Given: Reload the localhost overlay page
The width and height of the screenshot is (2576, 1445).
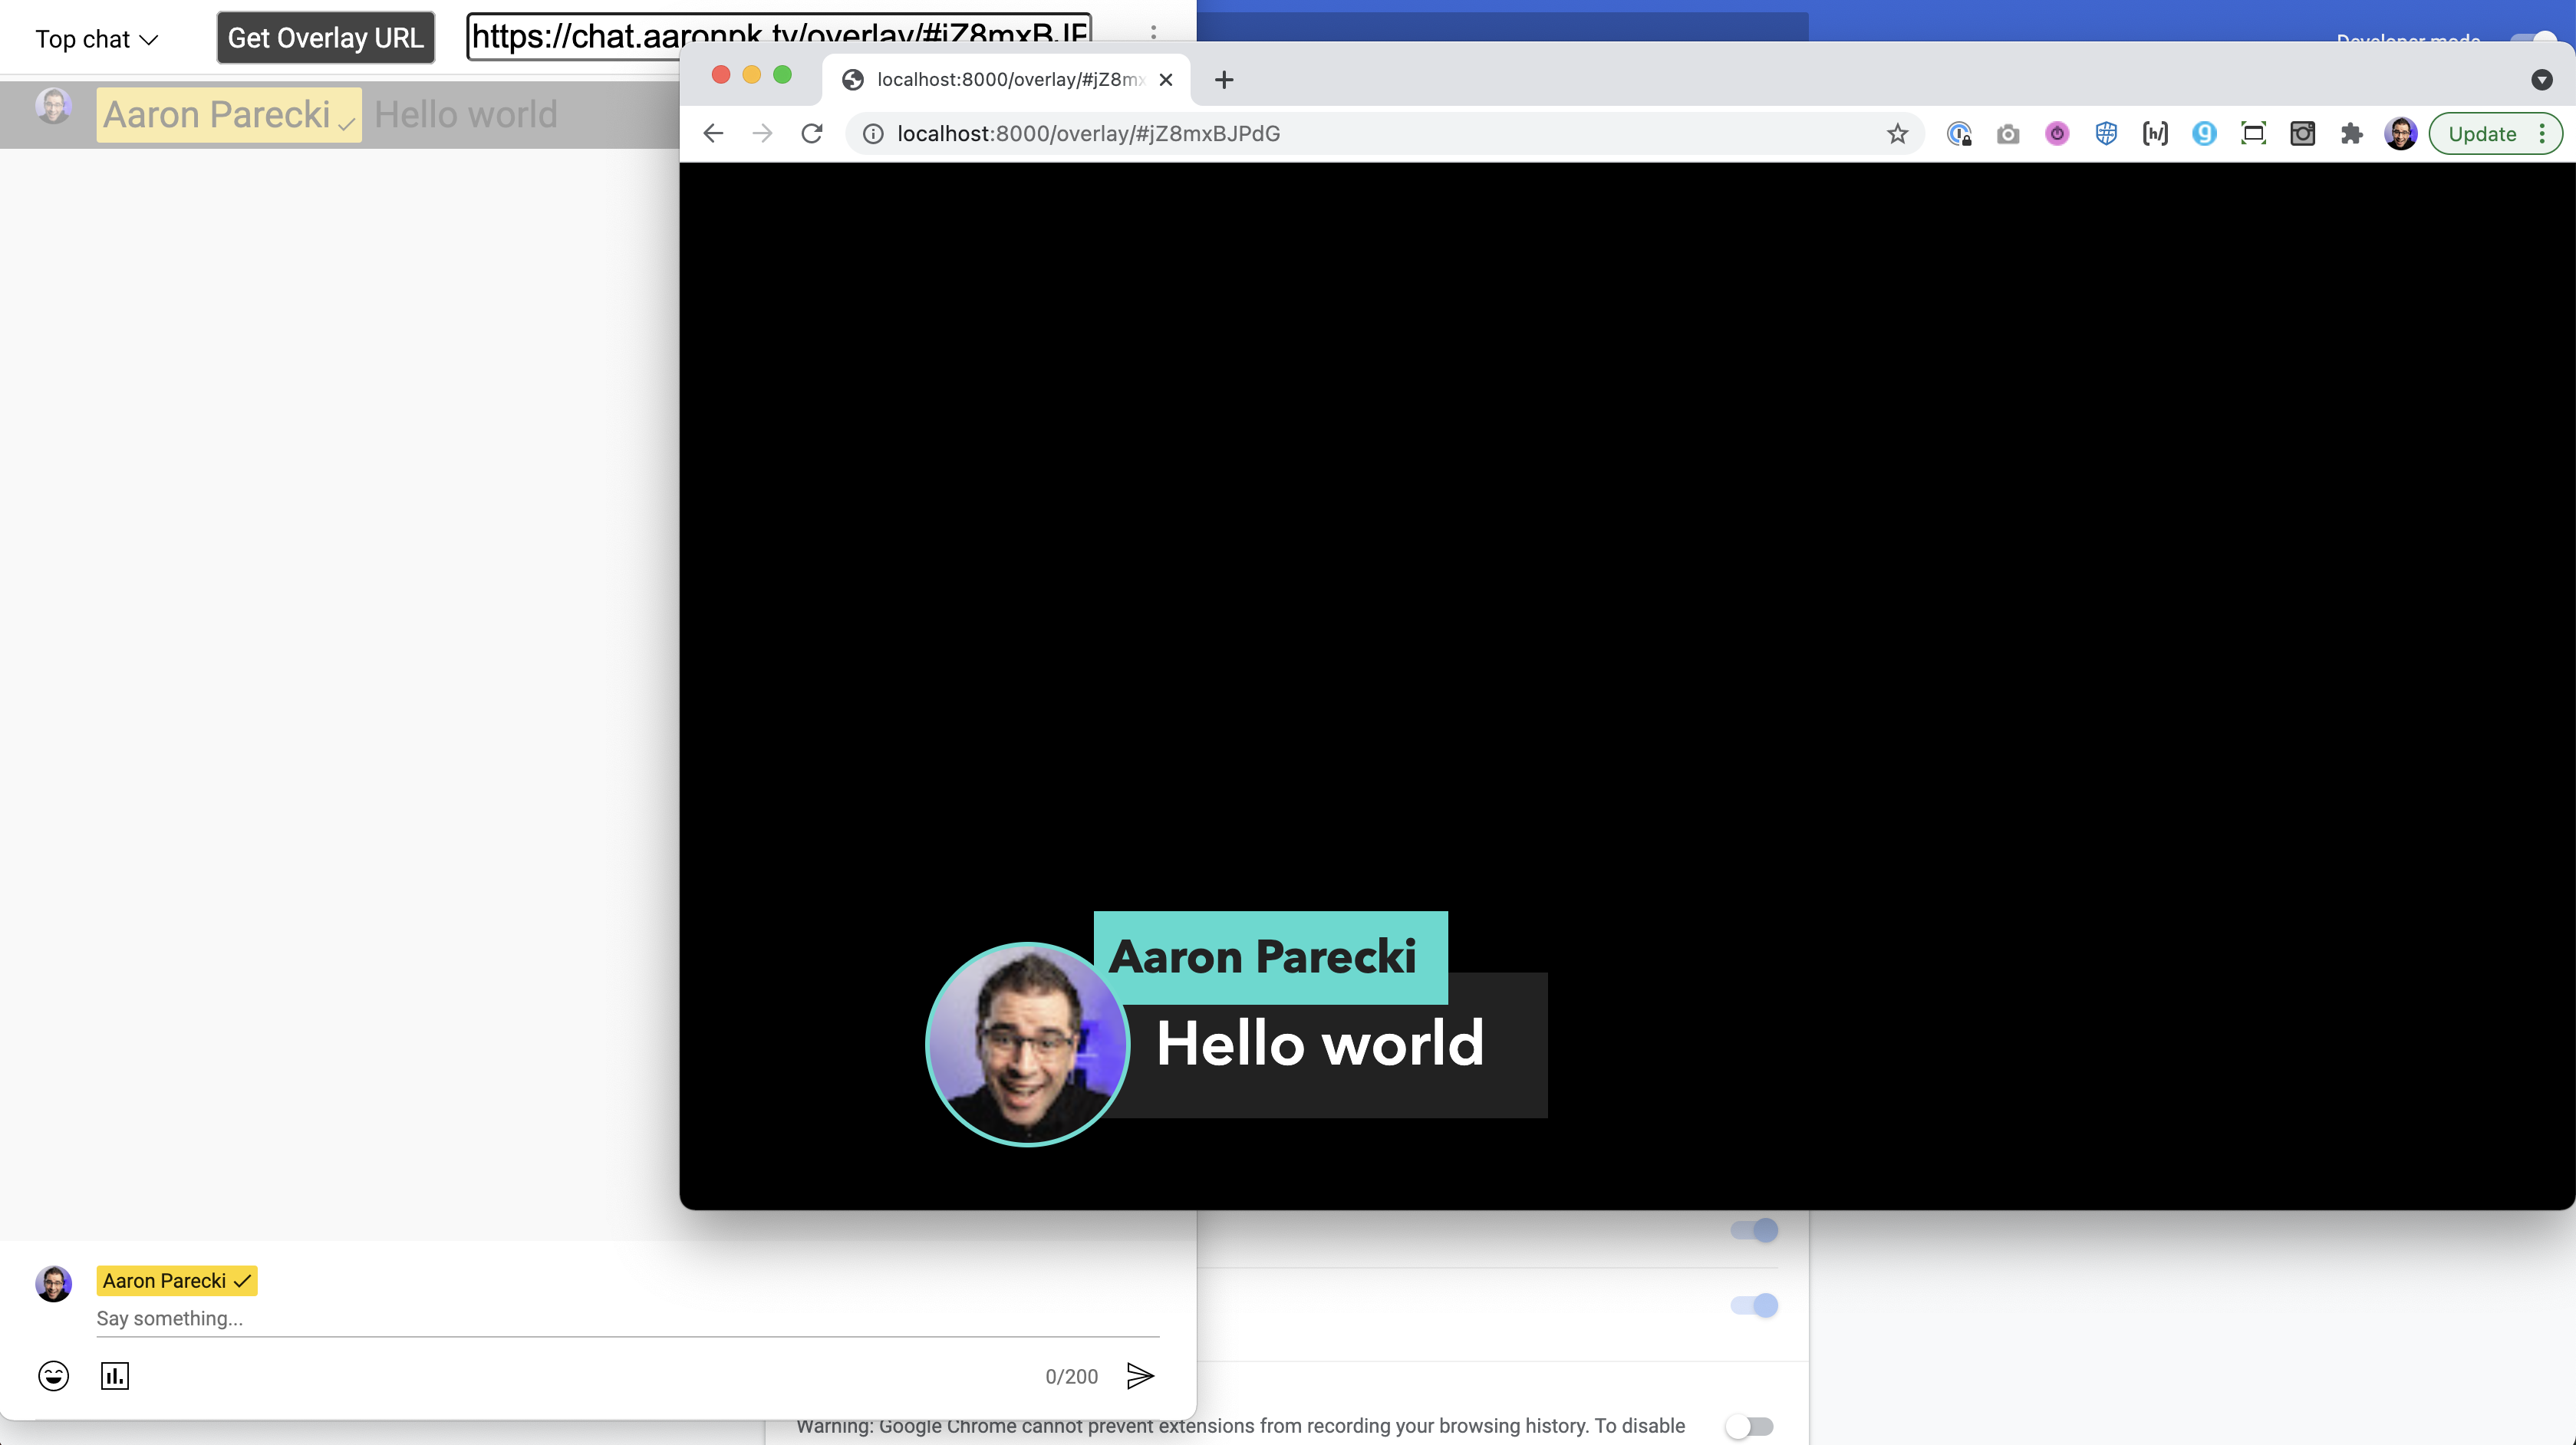Looking at the screenshot, I should pos(812,134).
